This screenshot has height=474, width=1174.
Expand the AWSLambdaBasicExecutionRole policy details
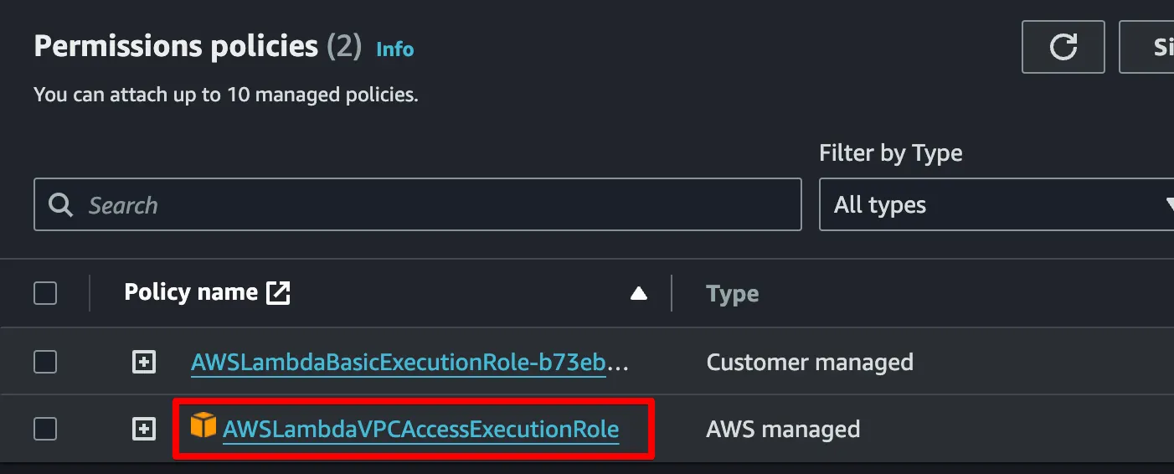click(x=144, y=362)
